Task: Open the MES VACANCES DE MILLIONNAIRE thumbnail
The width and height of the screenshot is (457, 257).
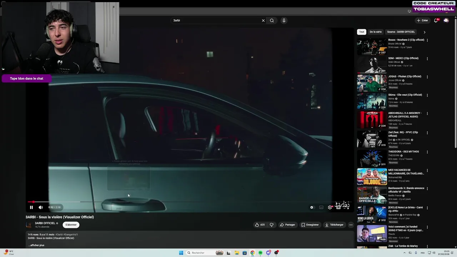Action: [372, 176]
